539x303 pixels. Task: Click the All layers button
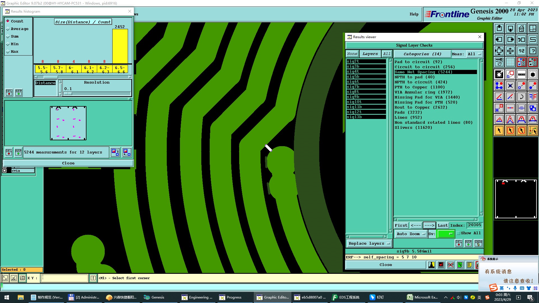pos(387,54)
